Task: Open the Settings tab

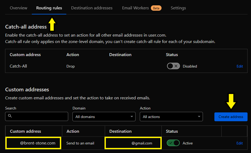Action: pos(178,8)
